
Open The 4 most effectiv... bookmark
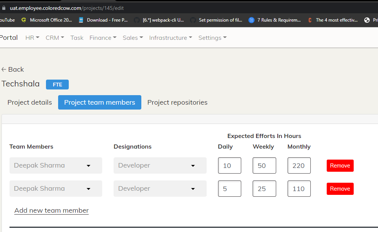coord(332,20)
